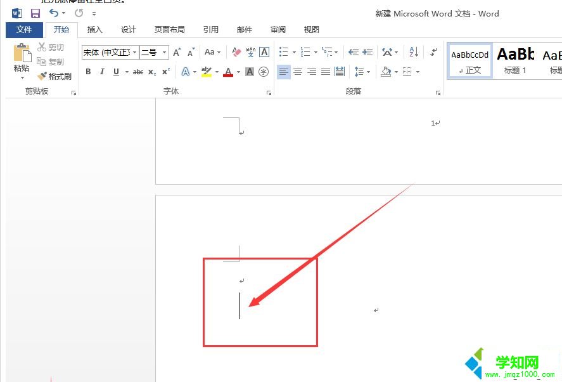
Task: Toggle show/hide editing marks
Action: coord(433,51)
